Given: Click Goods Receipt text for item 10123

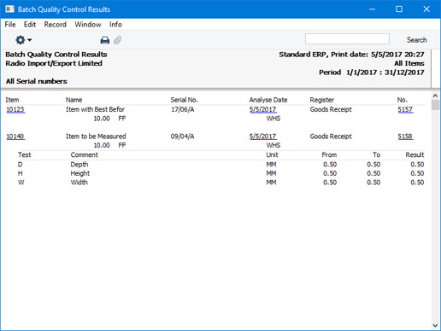Looking at the screenshot, I should (x=331, y=109).
